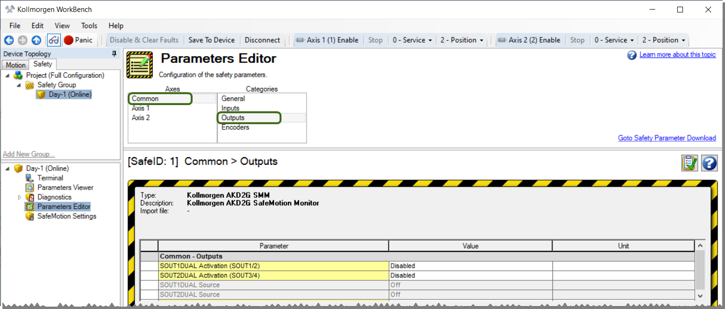725x309 pixels.
Task: Select Axis 1 in the Axes list
Action: (x=173, y=108)
